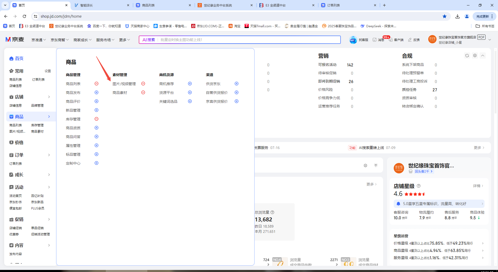Image resolution: width=498 pixels, height=272 pixels.
Task: Expand the 服务市场 dropdown menu
Action: point(105,40)
